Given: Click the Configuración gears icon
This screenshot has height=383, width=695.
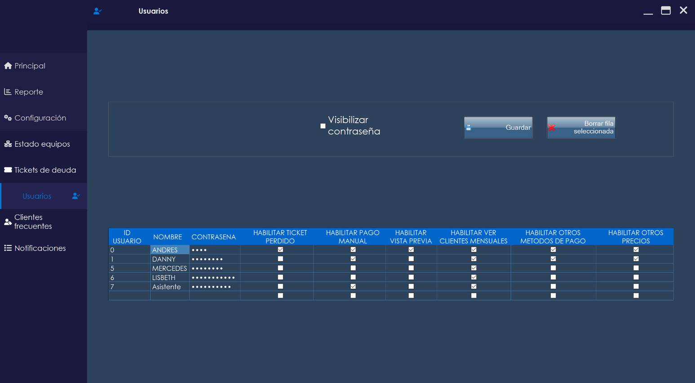Looking at the screenshot, I should pyautogui.click(x=8, y=118).
